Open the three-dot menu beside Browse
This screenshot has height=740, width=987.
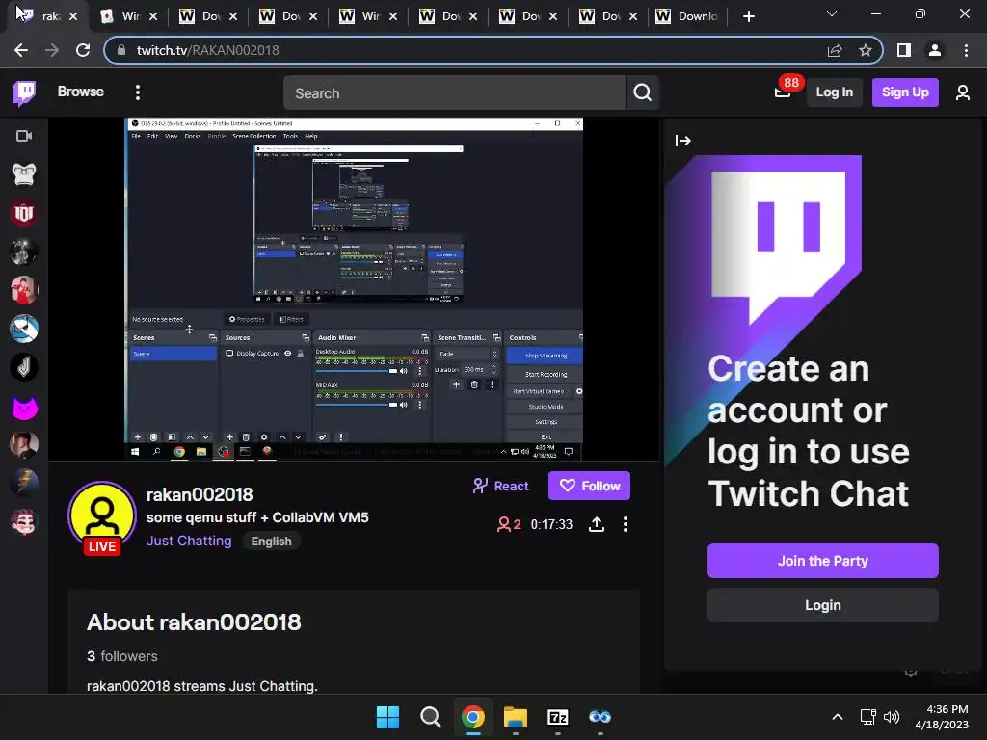(138, 92)
